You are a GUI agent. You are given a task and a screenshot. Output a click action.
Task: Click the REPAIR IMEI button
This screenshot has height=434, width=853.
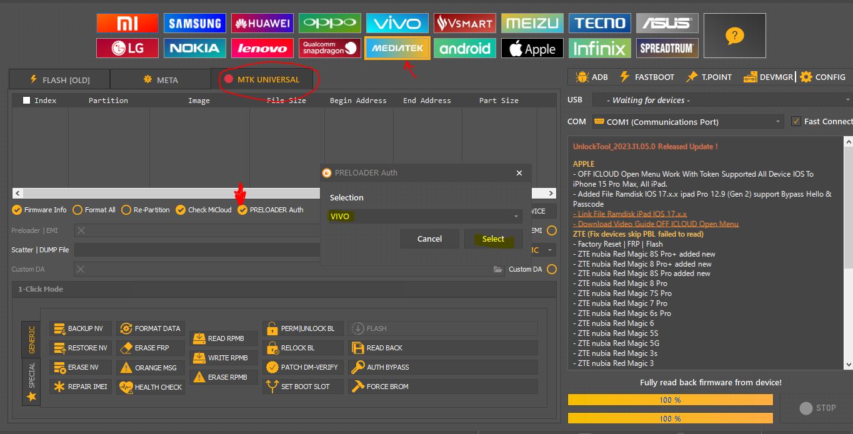(x=81, y=387)
